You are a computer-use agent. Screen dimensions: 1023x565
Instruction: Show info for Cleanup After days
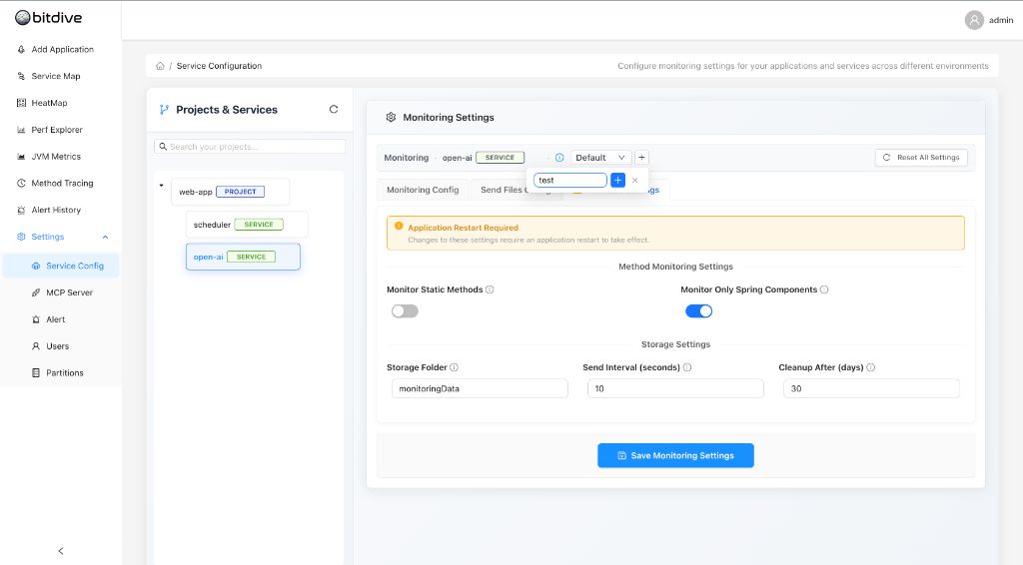pos(870,367)
